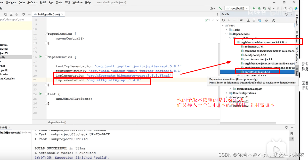Jump to previous highlighted problem
The image size is (308, 160).
[x=213, y=20]
